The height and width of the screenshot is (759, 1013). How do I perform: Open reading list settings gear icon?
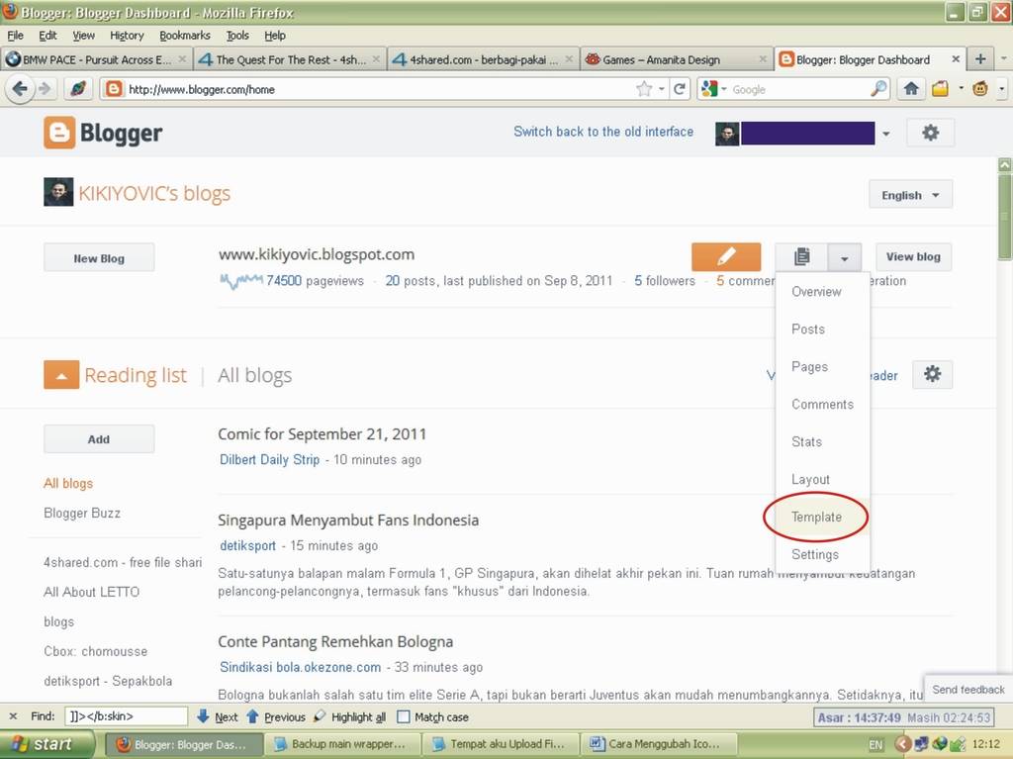pos(932,374)
